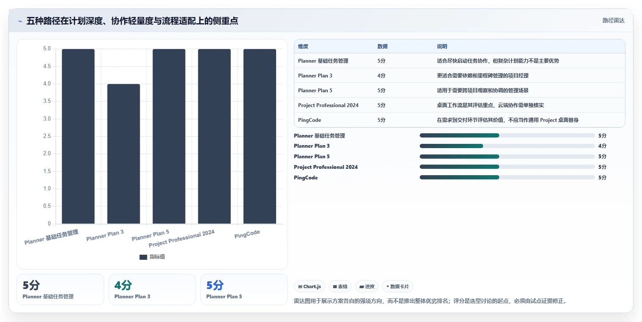Click the 数据 column header in the table
Viewport: 642px width, 322px height.
pyautogui.click(x=382, y=47)
